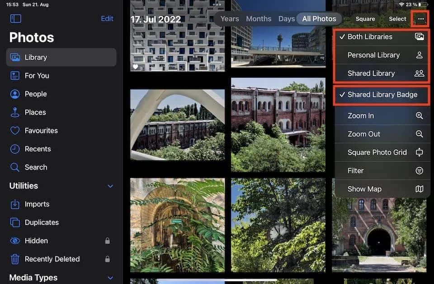Click the Edit link above Photos

point(107,18)
